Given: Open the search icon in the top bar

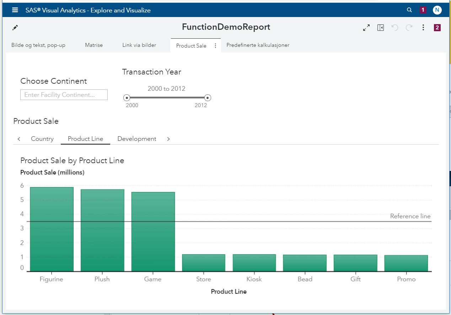Looking at the screenshot, I should 409,10.
